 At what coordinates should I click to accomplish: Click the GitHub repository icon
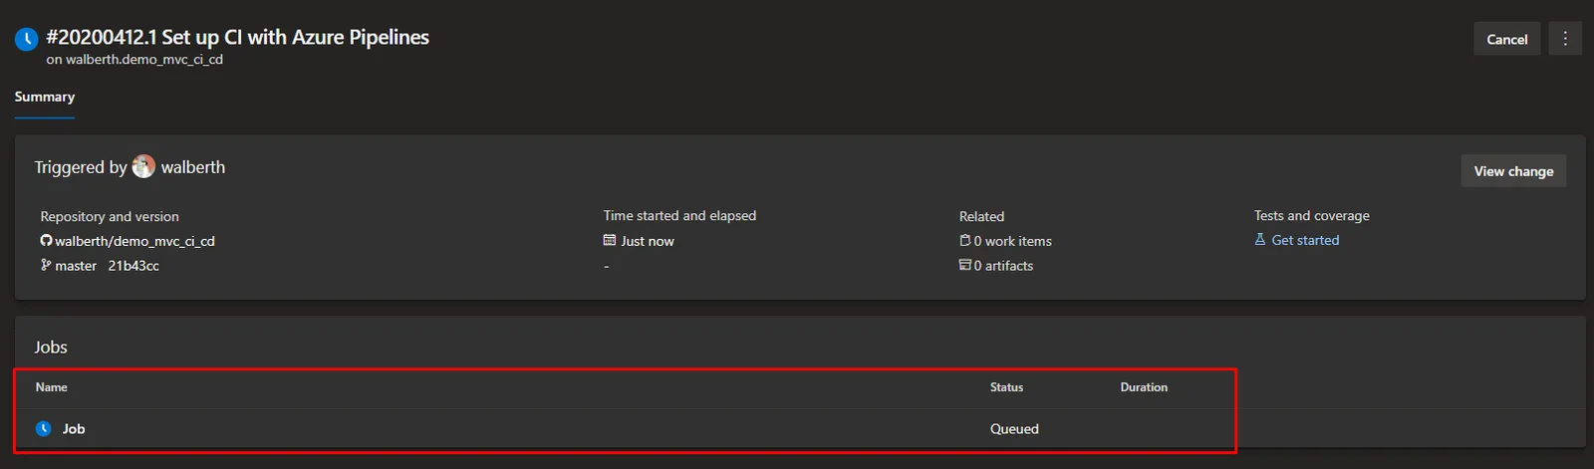pos(46,241)
